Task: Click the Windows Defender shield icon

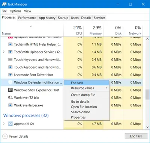Action: [x=10, y=82]
